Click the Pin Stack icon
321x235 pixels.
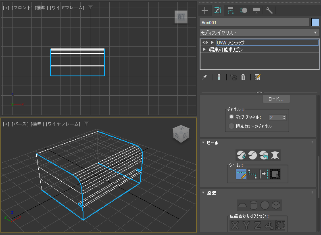tap(204, 77)
